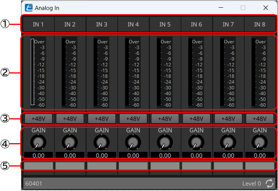Image resolution: width=278 pixels, height=191 pixels.
Task: Click the port name box for IN 6
Action: pos(196,166)
